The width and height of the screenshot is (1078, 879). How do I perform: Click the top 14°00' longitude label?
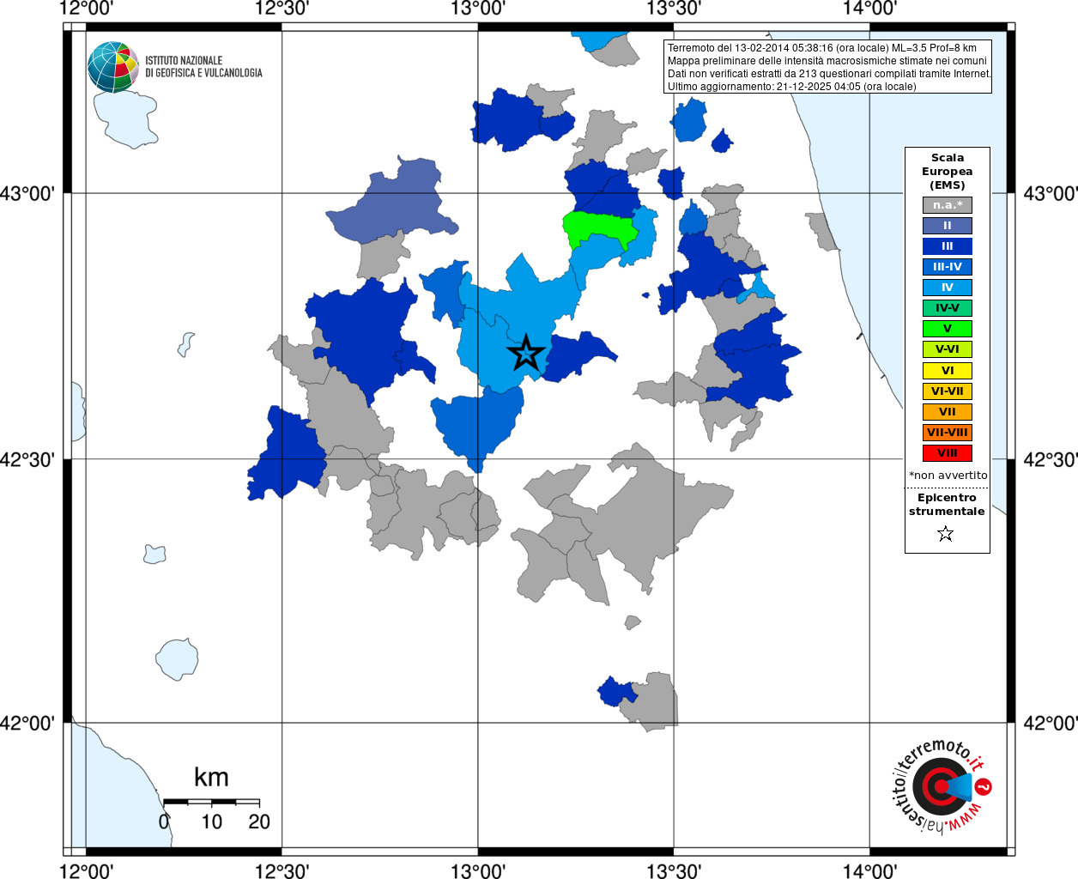[x=869, y=9]
